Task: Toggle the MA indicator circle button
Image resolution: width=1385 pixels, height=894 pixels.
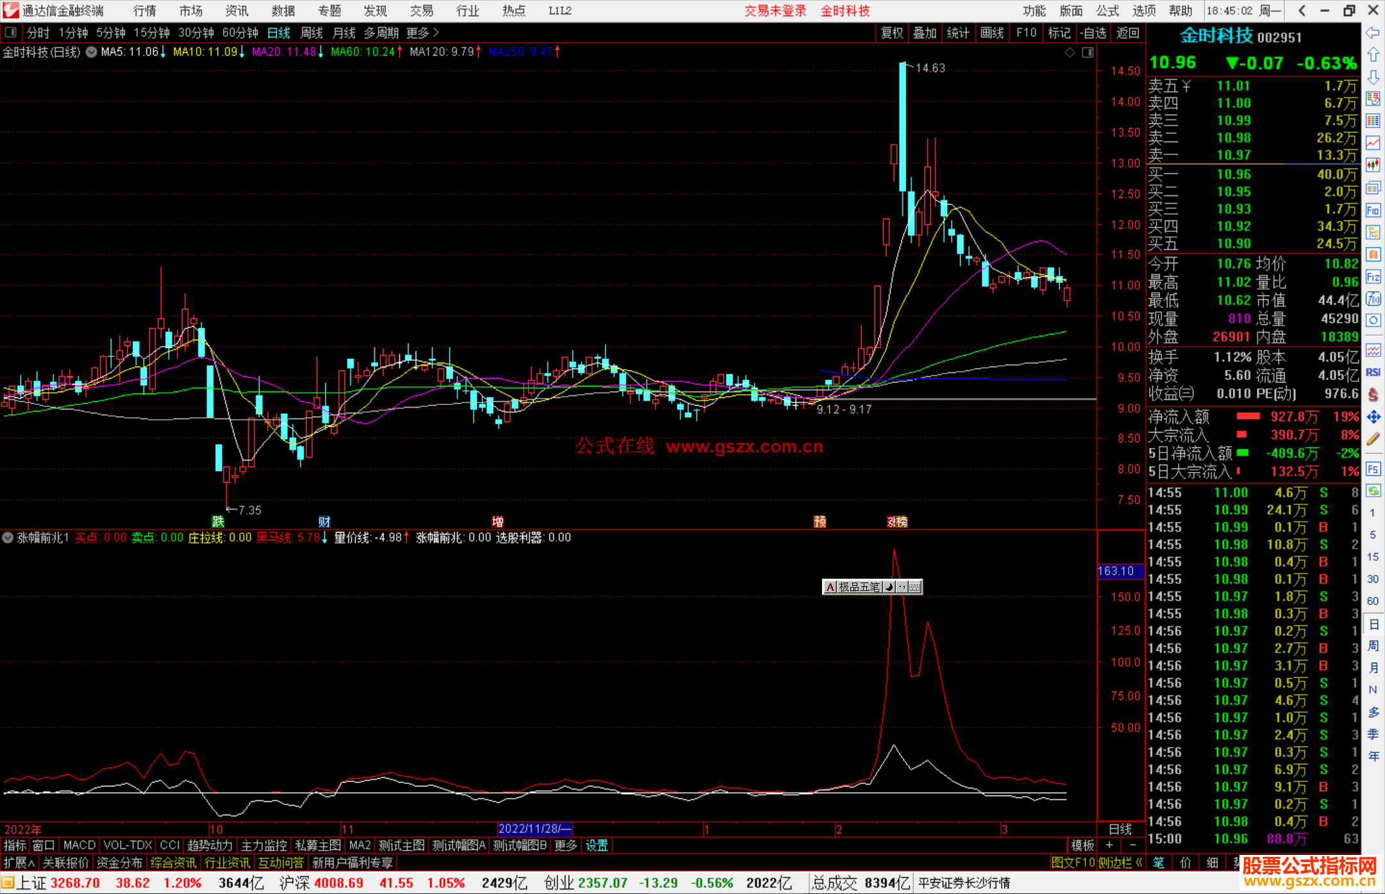Action: click(x=92, y=52)
